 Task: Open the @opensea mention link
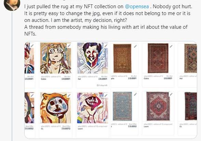(x=137, y=7)
